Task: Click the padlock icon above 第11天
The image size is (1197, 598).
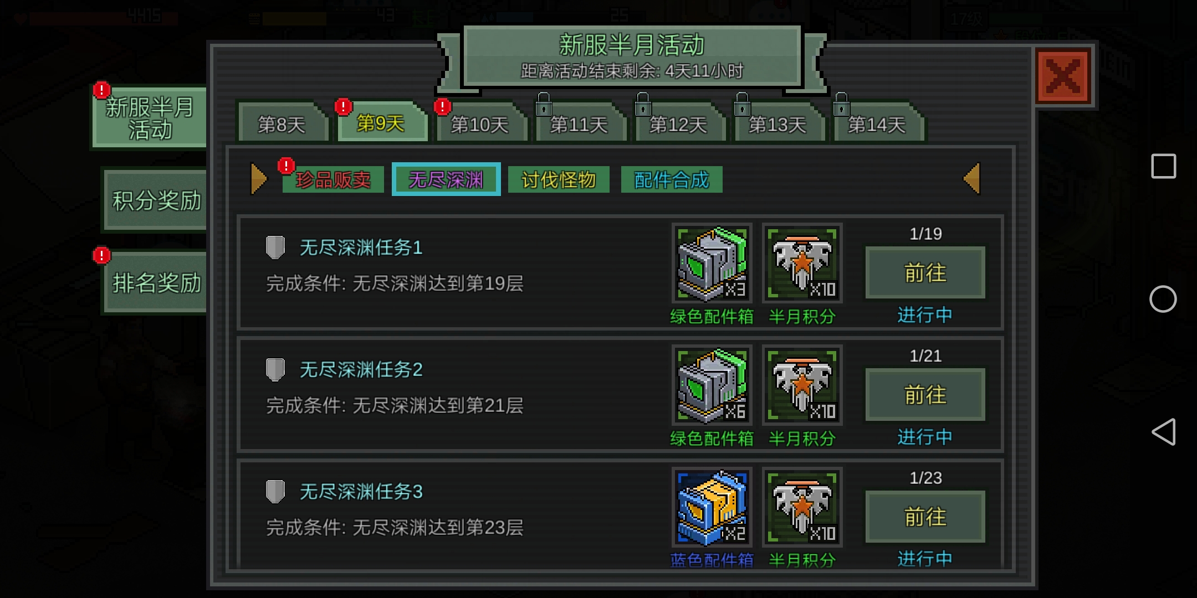Action: coord(544,104)
